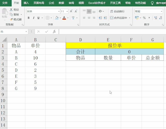Open the 公式 (Formulas) ribbon tab

[x=51, y=3]
